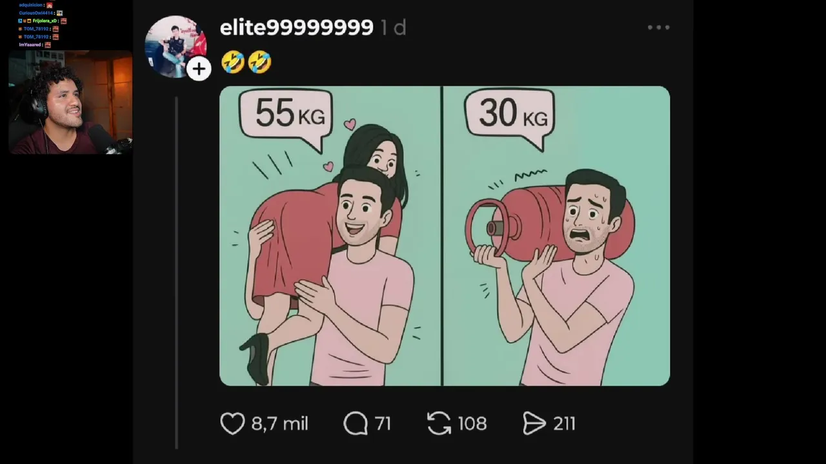826x464 pixels.
Task: View the 8,7 mil likes count
Action: [279, 423]
